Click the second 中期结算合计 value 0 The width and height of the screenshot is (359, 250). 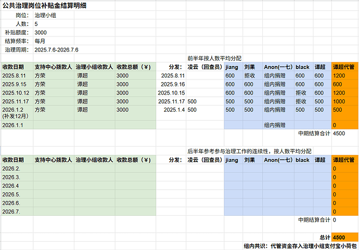335,220
